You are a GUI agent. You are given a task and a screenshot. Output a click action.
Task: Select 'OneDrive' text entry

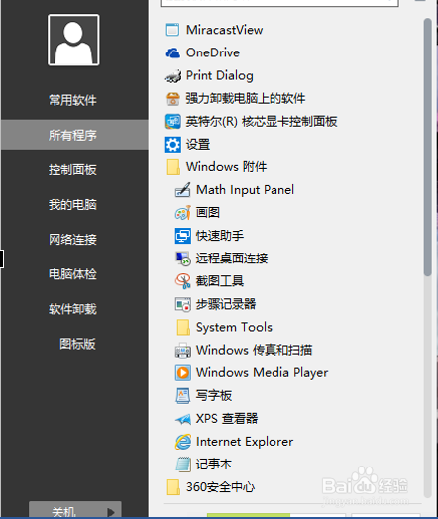point(213,52)
